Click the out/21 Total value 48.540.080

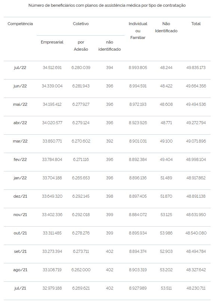click(x=196, y=233)
